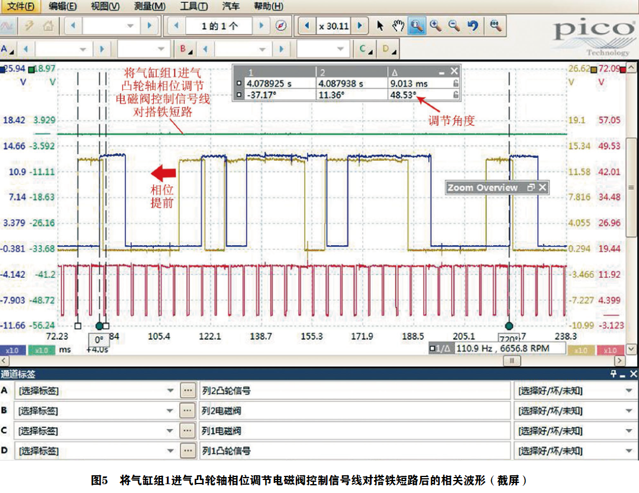Increase horizontal zoom factor x 30.11

click(x=360, y=25)
